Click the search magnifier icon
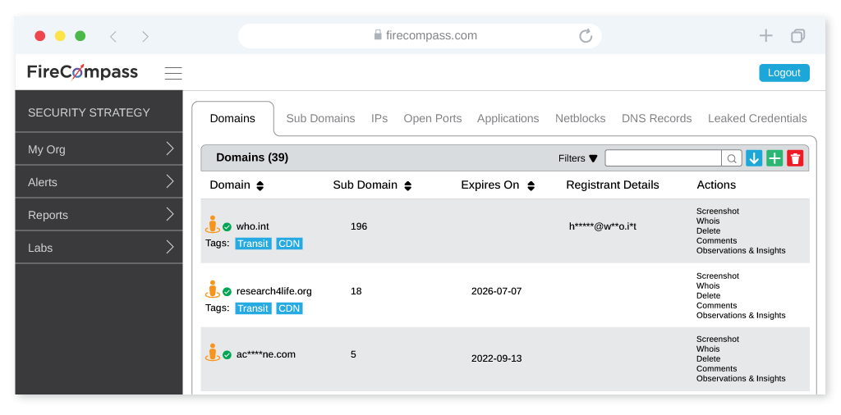Viewport: 841px width, 415px height. tap(732, 158)
